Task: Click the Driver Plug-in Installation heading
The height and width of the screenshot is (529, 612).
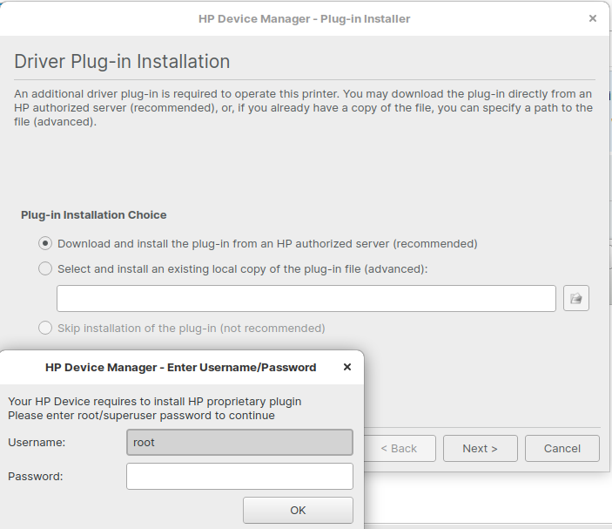Action: pyautogui.click(x=122, y=62)
